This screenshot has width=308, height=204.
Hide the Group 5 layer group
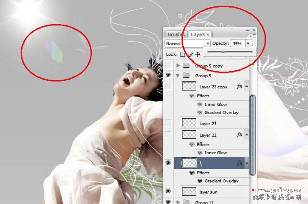(x=168, y=75)
